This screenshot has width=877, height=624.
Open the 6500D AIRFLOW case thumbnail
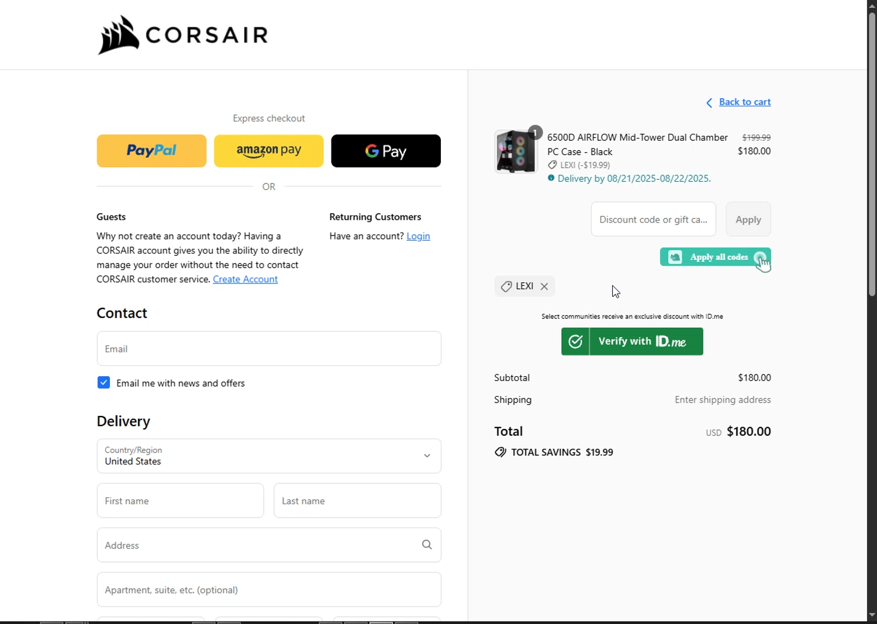point(515,151)
